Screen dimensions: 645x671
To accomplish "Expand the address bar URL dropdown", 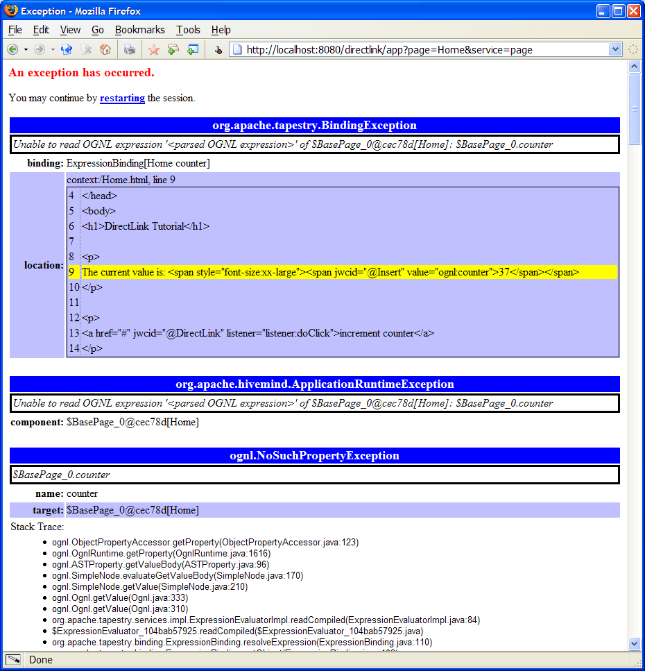I will click(x=614, y=49).
